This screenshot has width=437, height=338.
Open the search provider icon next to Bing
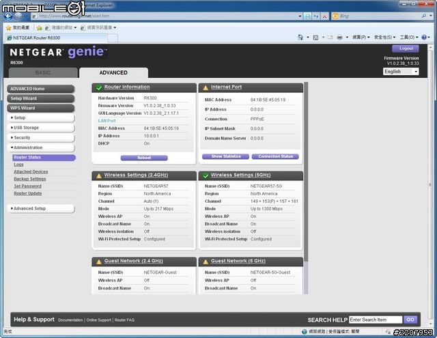(335, 16)
